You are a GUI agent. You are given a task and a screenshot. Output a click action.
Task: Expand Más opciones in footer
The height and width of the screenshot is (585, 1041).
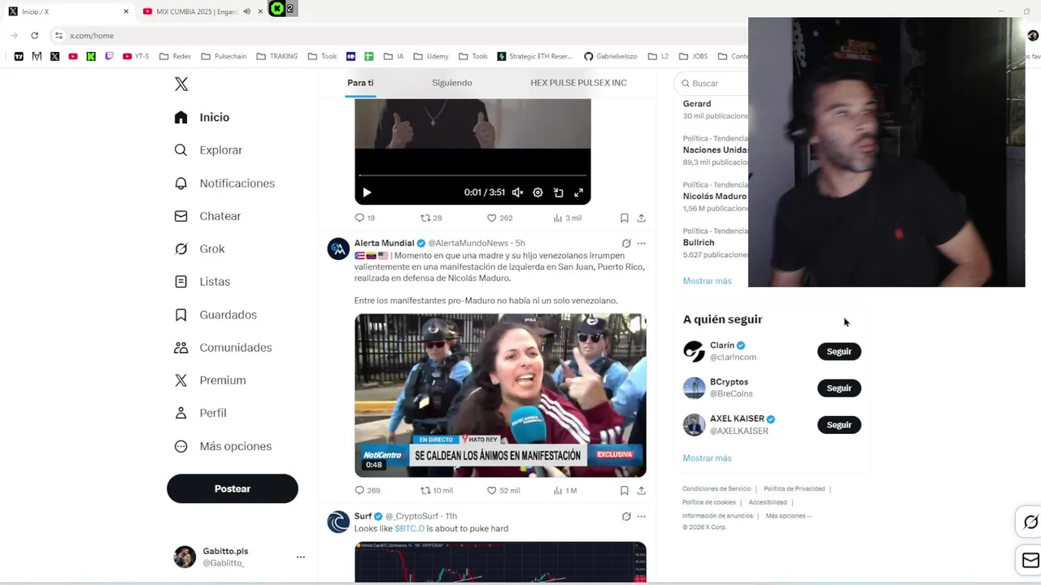pos(789,516)
